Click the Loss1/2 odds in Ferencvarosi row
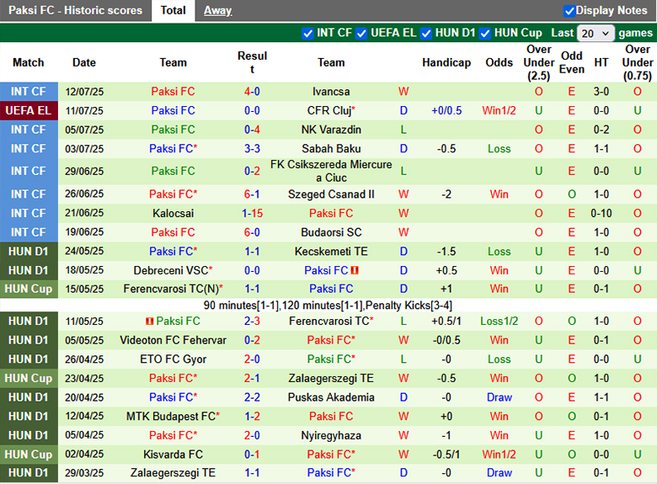Image resolution: width=657 pixels, height=484 pixels. tap(499, 322)
